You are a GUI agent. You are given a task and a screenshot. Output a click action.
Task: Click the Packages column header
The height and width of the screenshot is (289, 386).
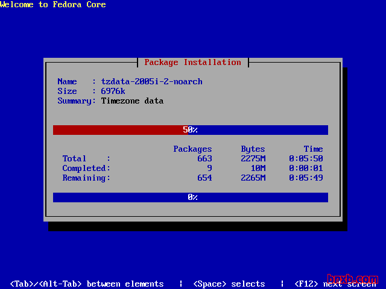coord(192,149)
